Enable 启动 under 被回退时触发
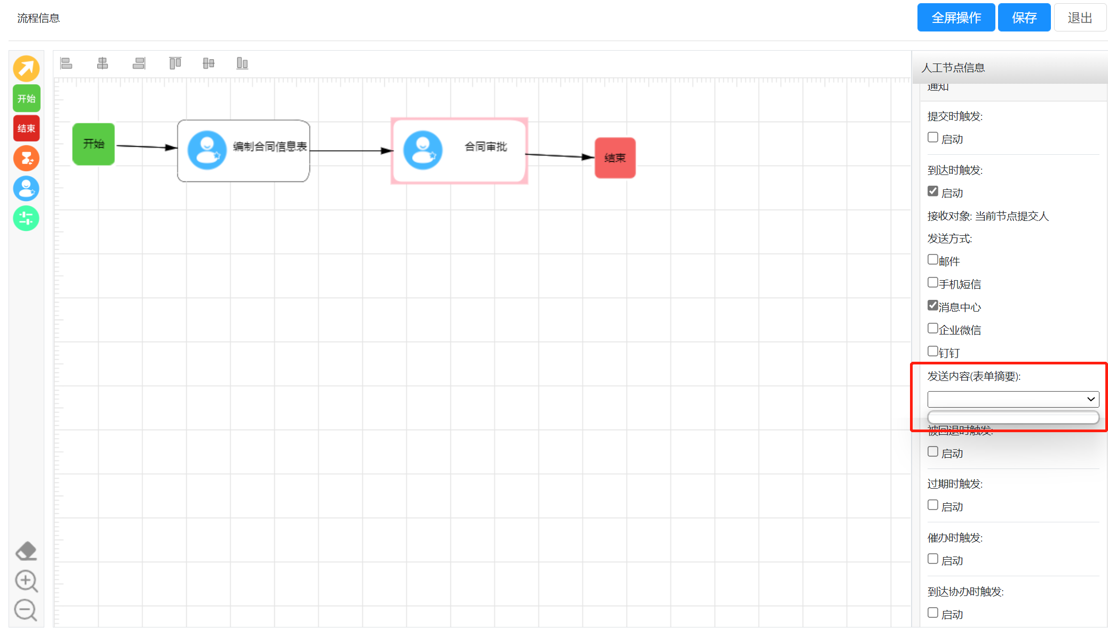 coord(933,452)
